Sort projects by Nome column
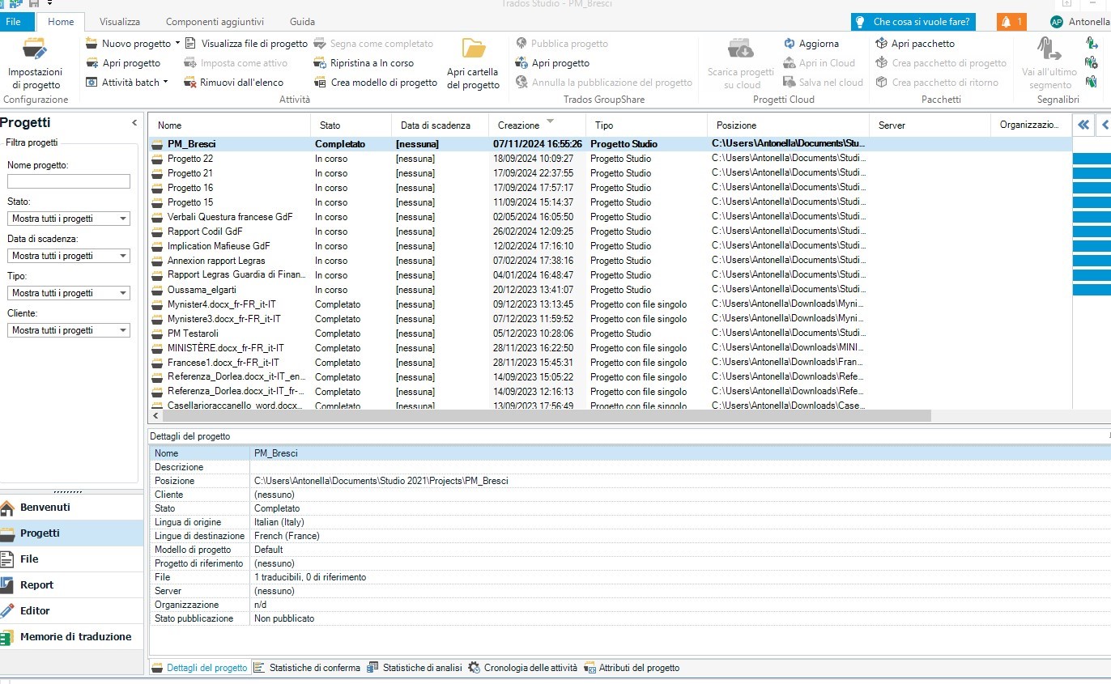1111x684 pixels. [x=230, y=125]
